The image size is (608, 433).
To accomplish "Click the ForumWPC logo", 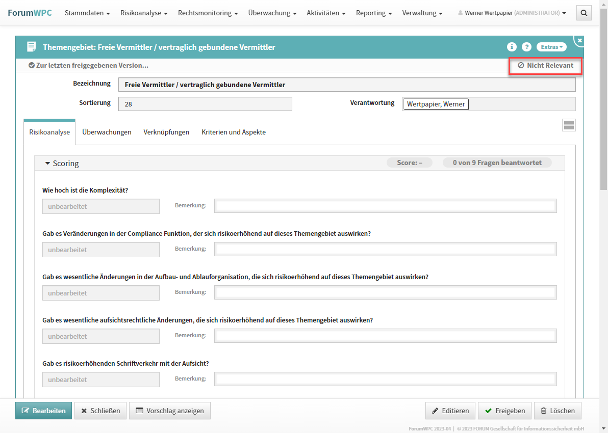I will coord(30,13).
